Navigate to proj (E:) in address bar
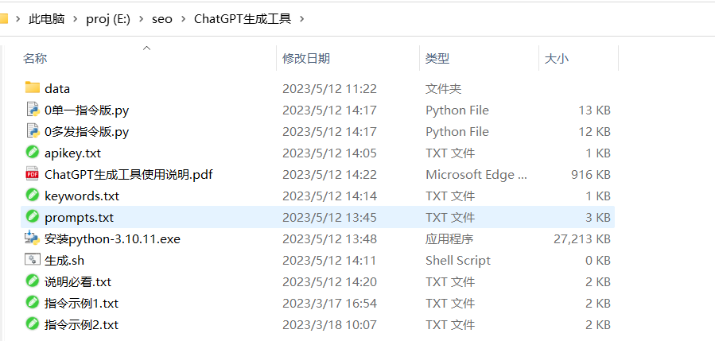Image resolution: width=715 pixels, height=341 pixels. coord(108,19)
